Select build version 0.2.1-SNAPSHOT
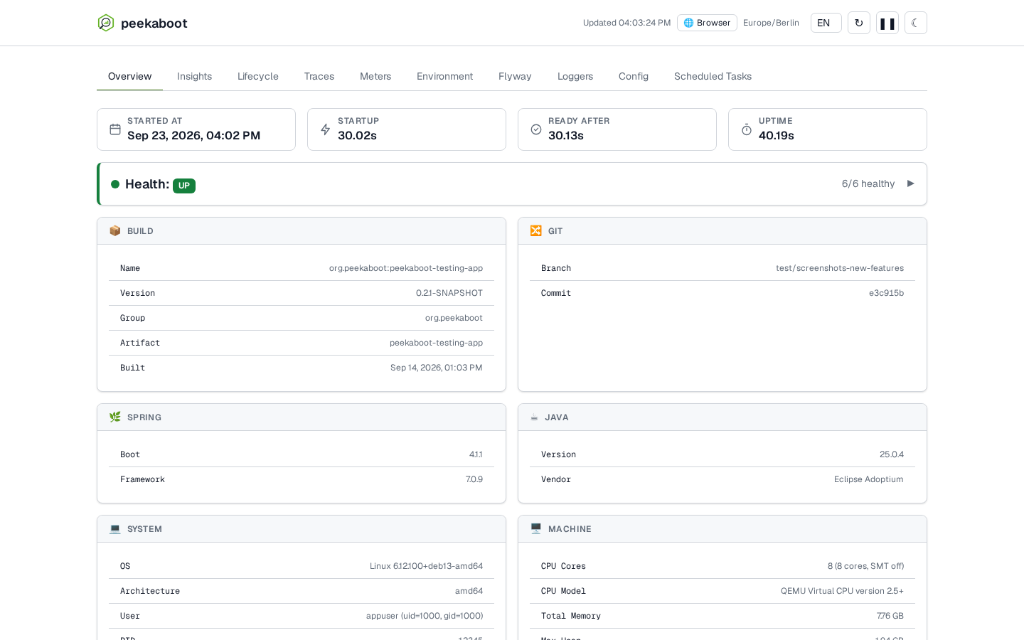1024x640 pixels. 449,293
